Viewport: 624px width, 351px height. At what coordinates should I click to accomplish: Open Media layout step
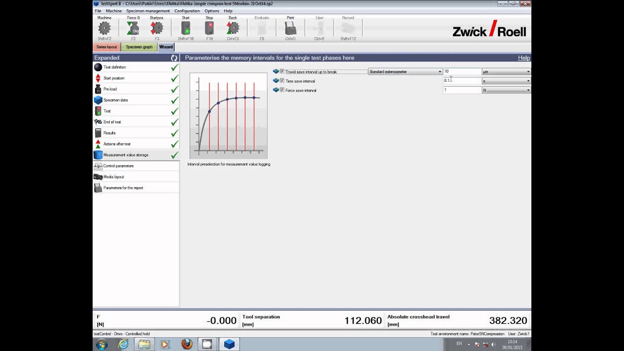pyautogui.click(x=136, y=177)
